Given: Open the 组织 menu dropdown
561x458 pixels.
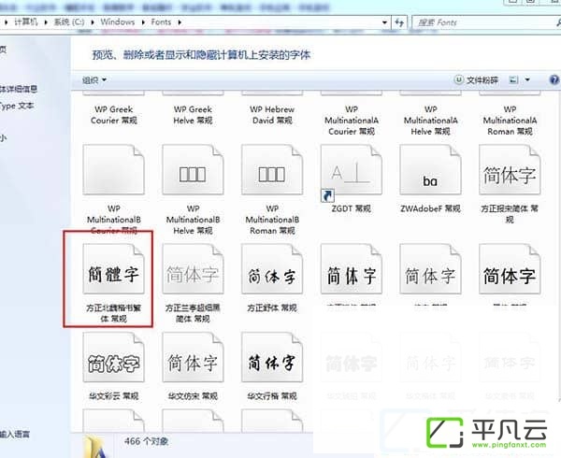Looking at the screenshot, I should [94, 79].
